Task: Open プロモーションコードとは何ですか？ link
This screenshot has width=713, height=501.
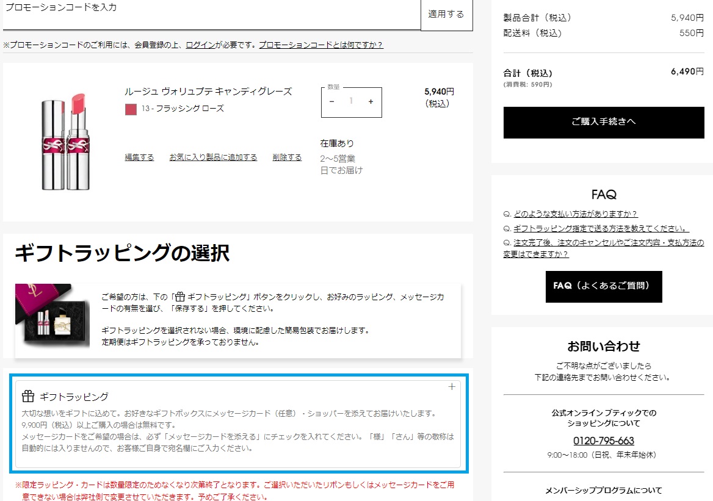Action: [321, 45]
